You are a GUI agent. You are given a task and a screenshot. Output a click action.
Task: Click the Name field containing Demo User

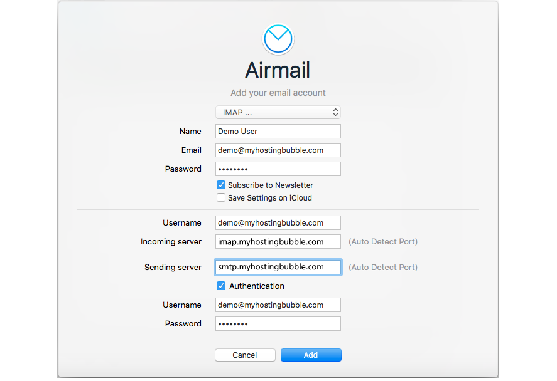click(278, 132)
